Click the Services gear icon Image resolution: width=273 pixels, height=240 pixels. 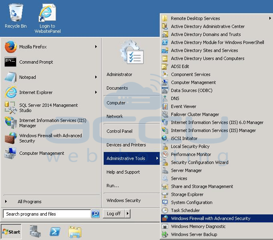[165, 178]
